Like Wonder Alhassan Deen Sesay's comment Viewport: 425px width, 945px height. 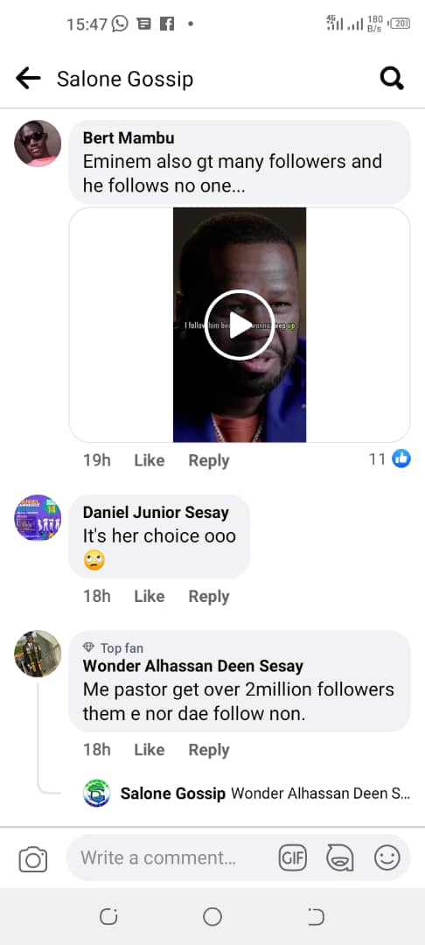click(150, 750)
